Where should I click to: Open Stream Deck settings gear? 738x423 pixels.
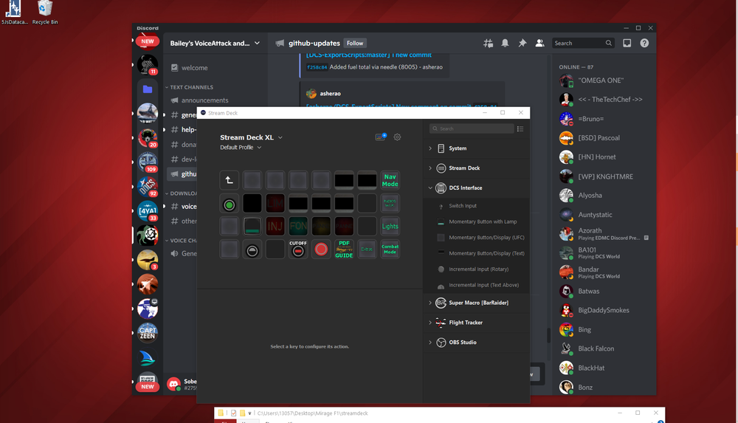pos(398,137)
